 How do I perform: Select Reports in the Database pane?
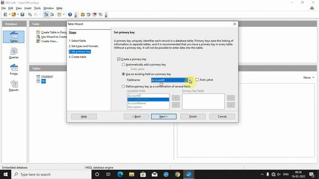13,86
